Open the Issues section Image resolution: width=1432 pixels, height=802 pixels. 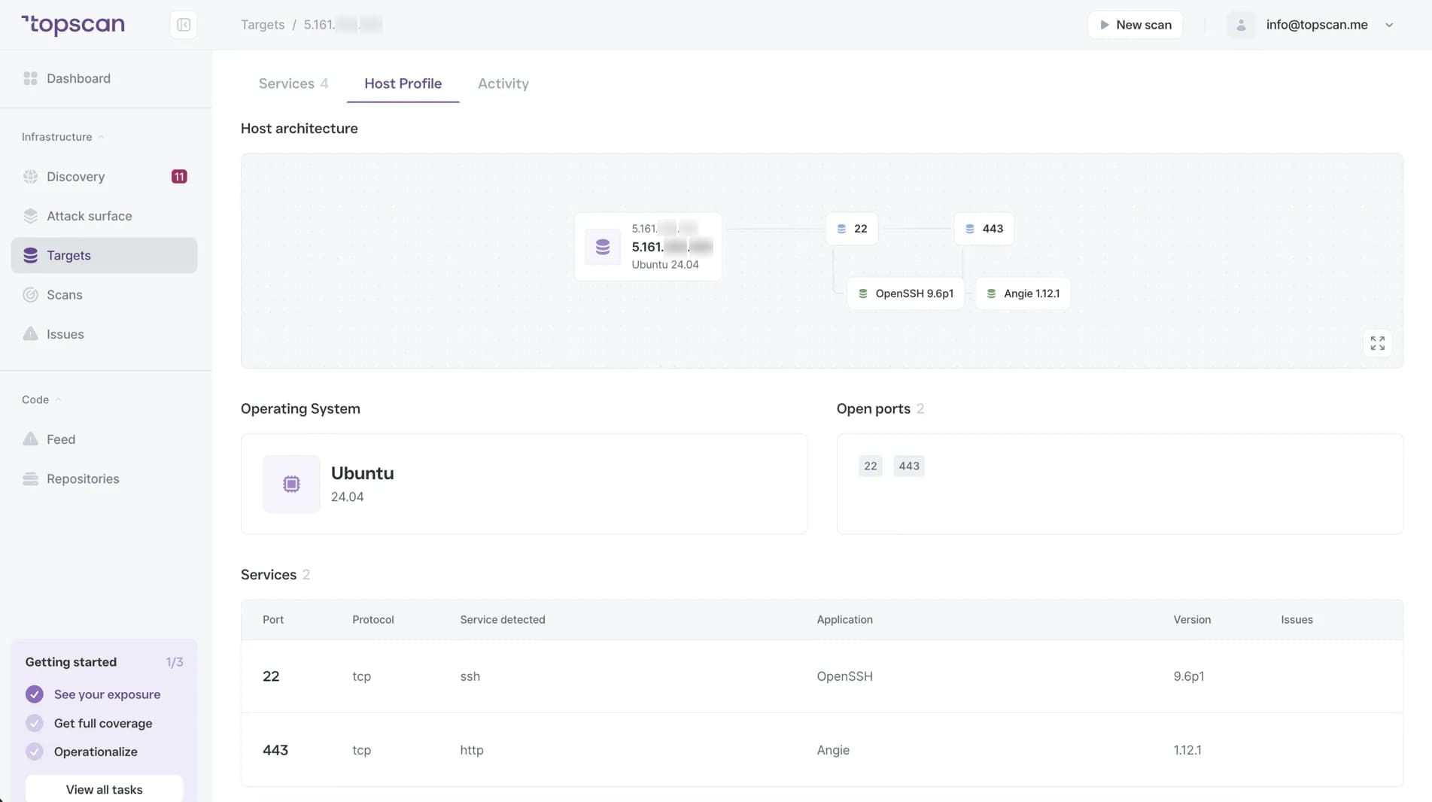coord(65,334)
